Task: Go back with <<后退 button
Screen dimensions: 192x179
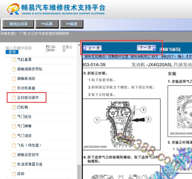Action: [x=47, y=24]
